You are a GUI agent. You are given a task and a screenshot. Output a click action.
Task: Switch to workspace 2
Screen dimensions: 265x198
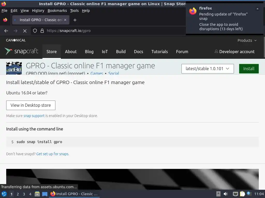click(18, 194)
